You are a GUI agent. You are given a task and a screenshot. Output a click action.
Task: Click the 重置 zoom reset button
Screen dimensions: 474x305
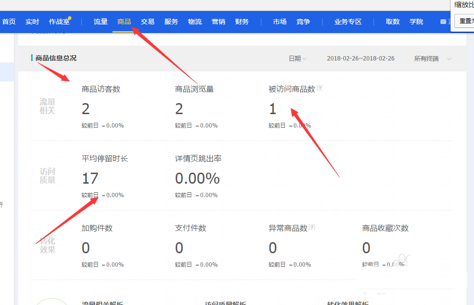464,21
